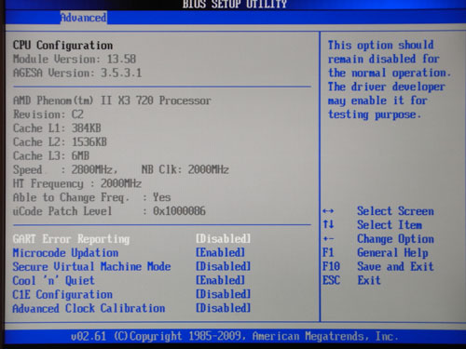Change Secure Virtual Machine Mode [Disabled] value
Image resolution: width=466 pixels, height=349 pixels.
tap(223, 266)
